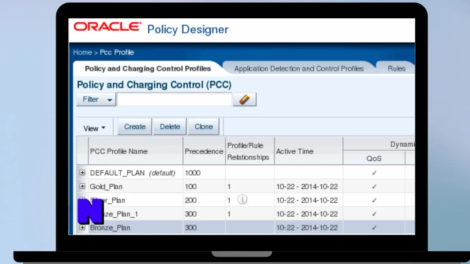470x264 pixels.
Task: Click Profile/Rule Relationships column header
Action: 250,151
